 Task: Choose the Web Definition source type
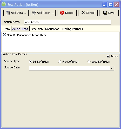pos(89,62)
